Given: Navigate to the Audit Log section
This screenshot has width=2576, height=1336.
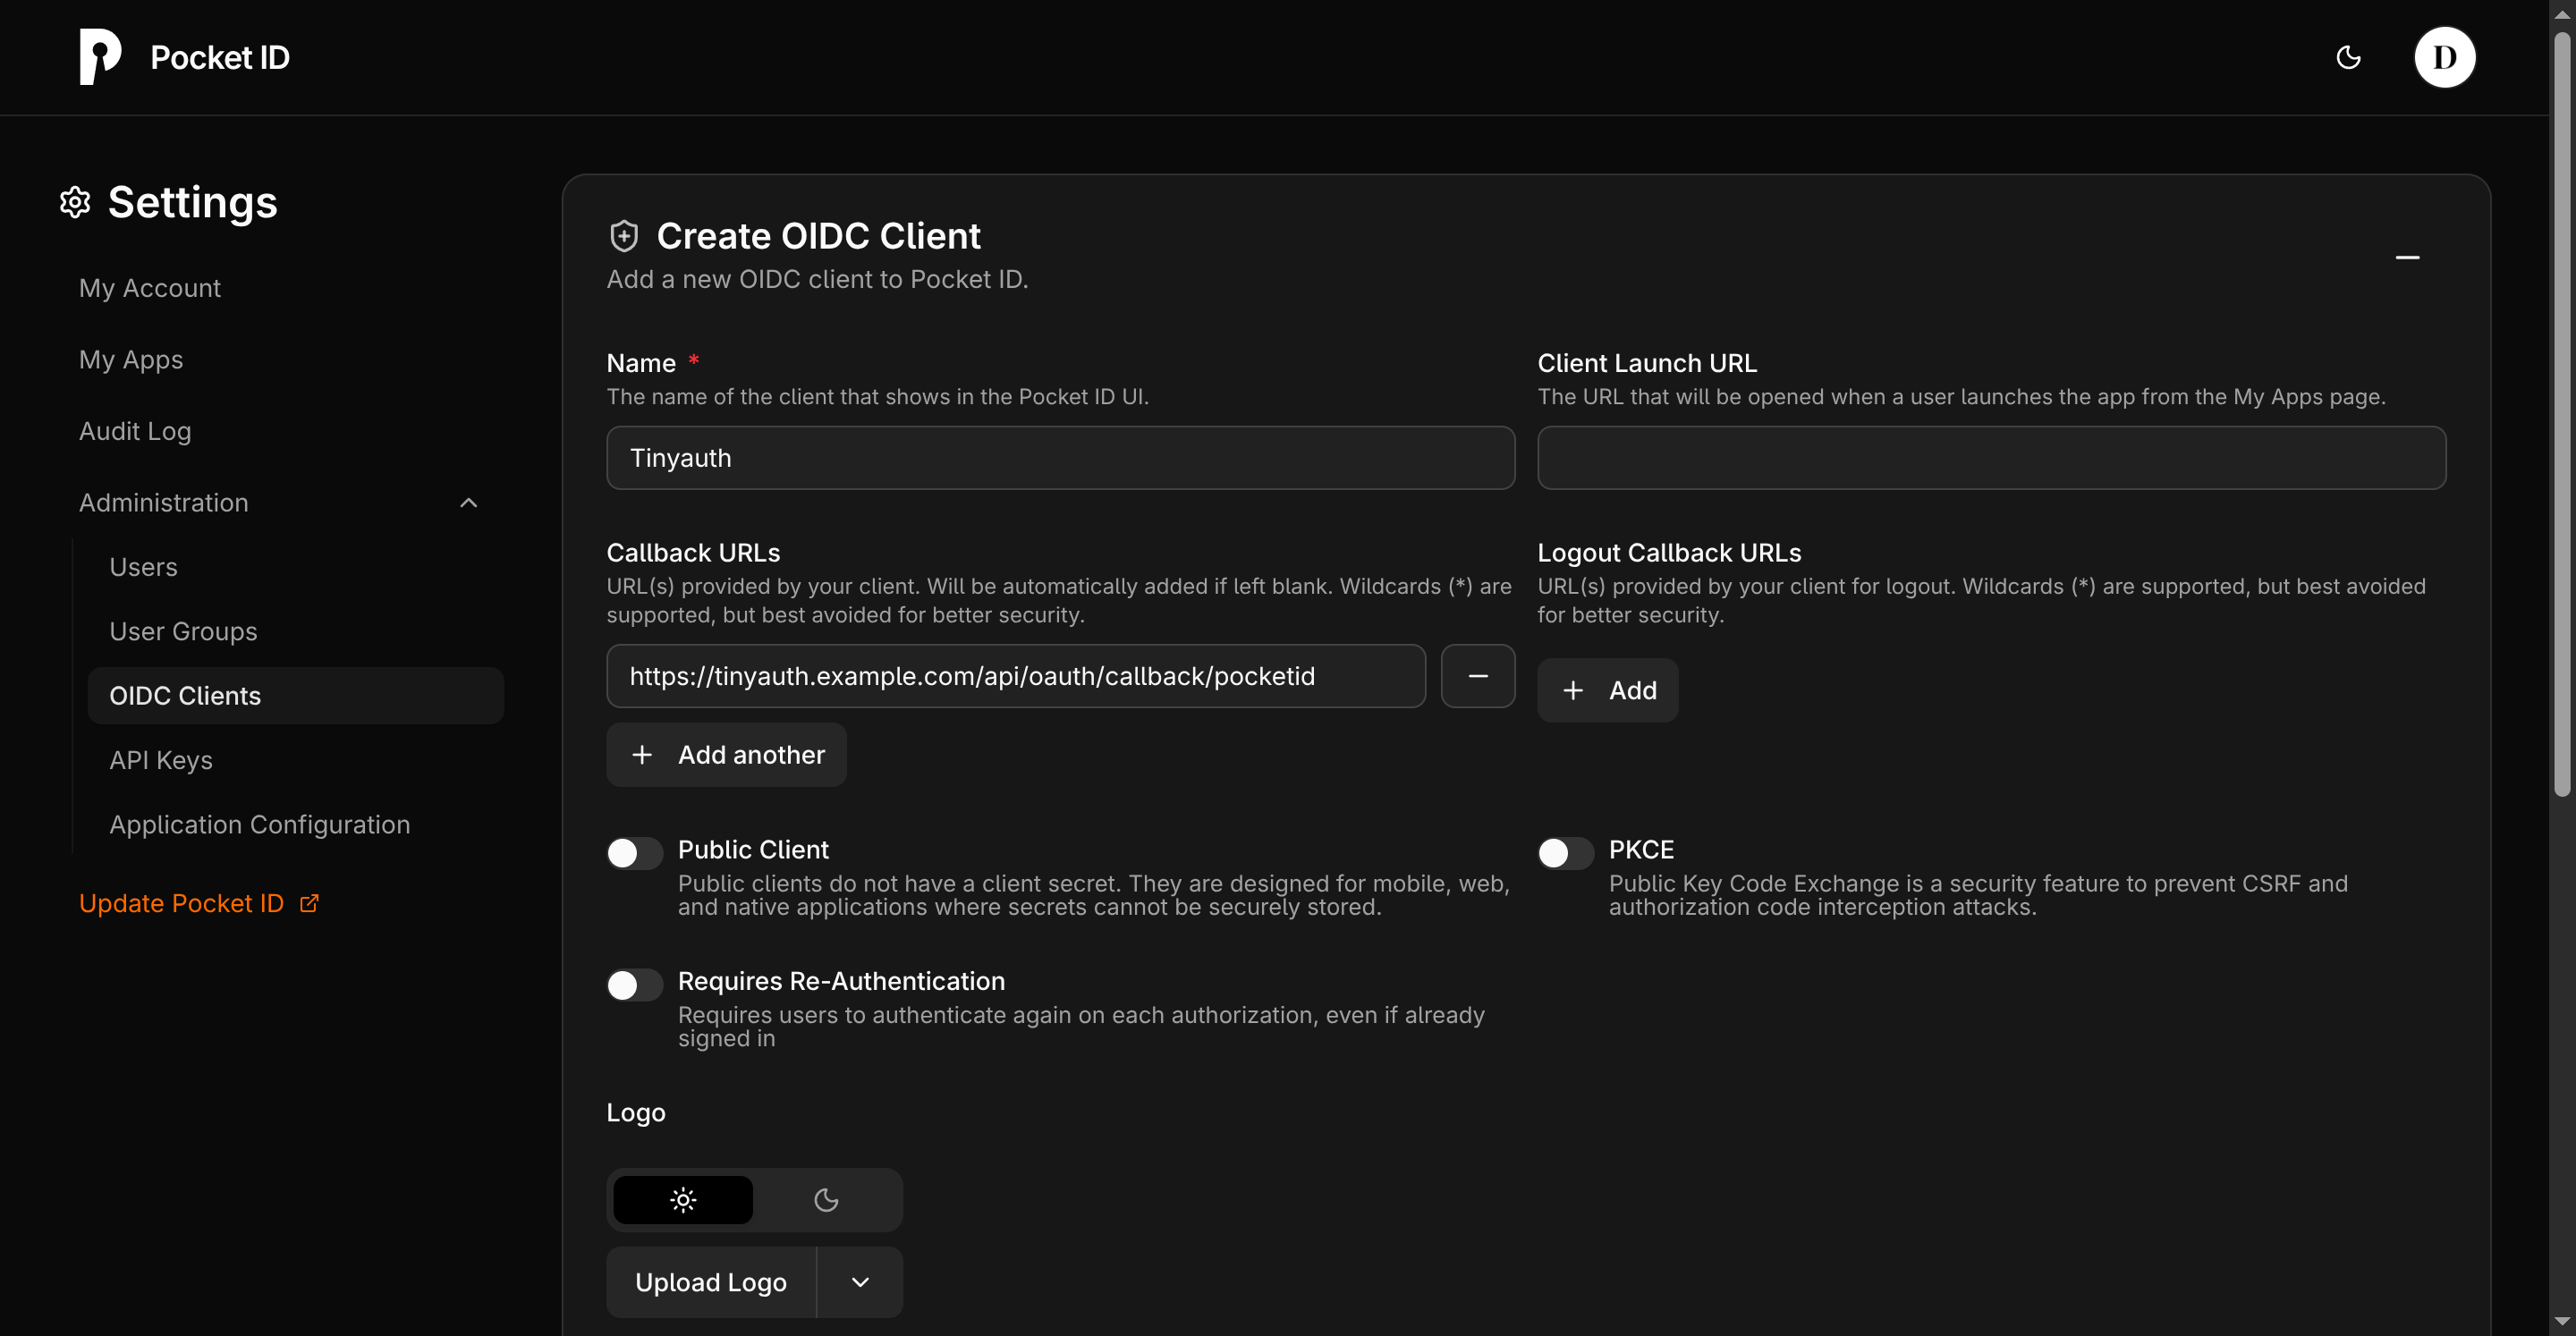Looking at the screenshot, I should pos(134,431).
